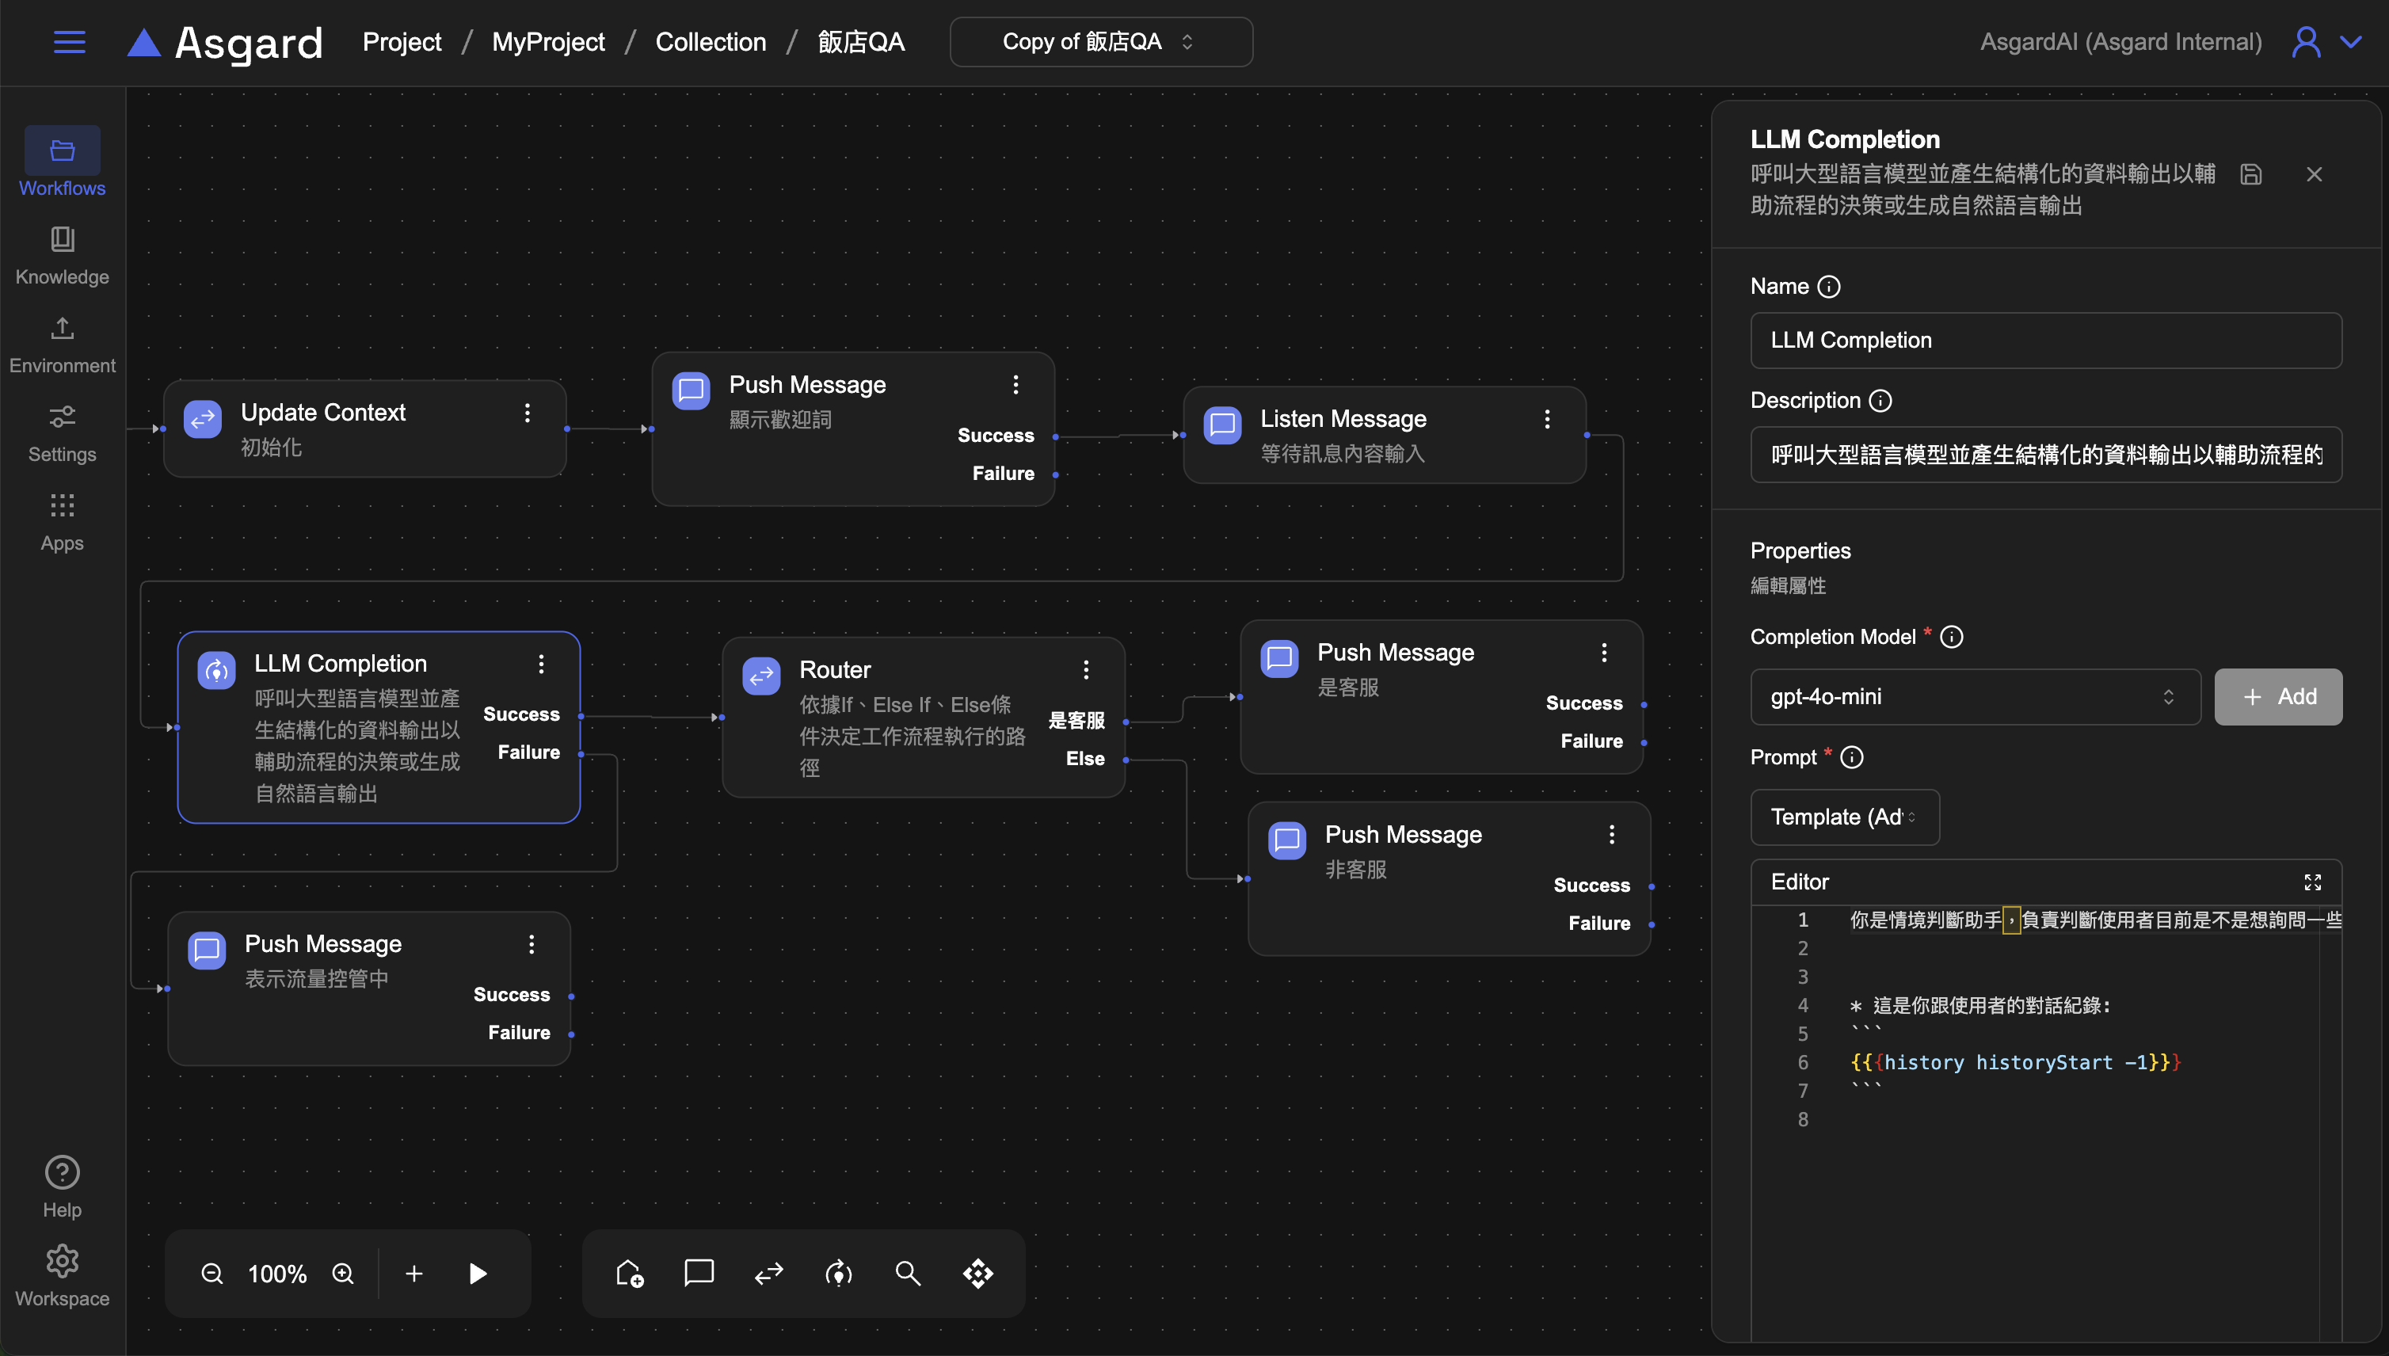
Task: Click the zoom in magnifier icon
Action: pos(343,1273)
